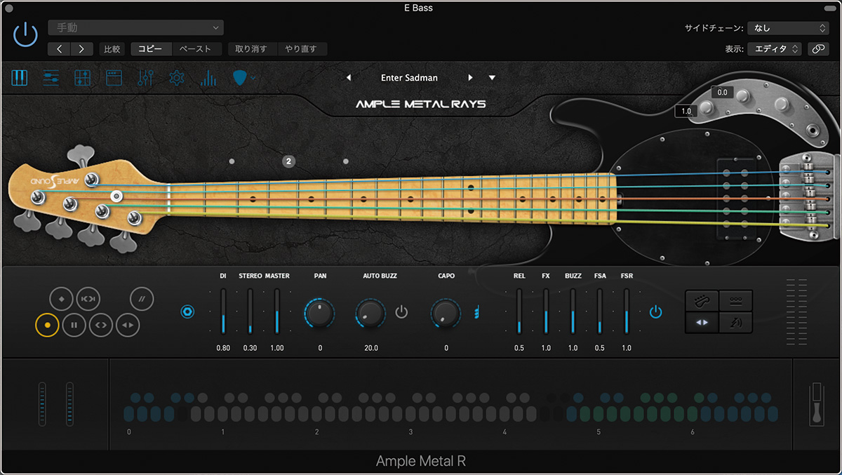The width and height of the screenshot is (842, 475).
Task: Toggle the guitar icon mode button
Action: (702, 301)
